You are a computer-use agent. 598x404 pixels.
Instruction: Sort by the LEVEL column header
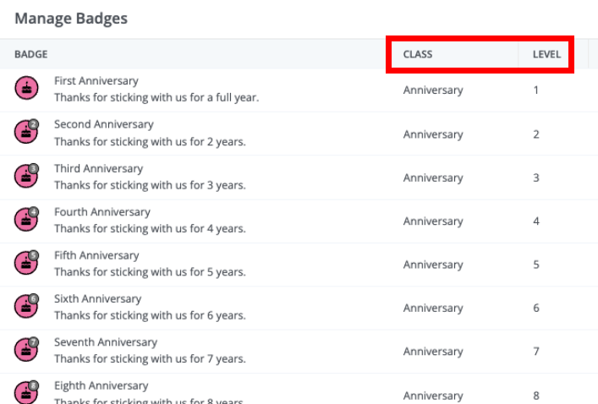point(546,54)
